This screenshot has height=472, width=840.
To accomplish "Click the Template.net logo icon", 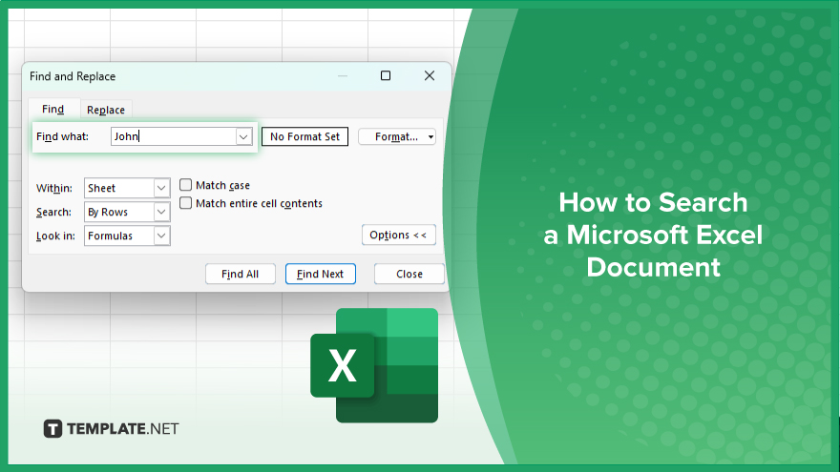I will [52, 429].
